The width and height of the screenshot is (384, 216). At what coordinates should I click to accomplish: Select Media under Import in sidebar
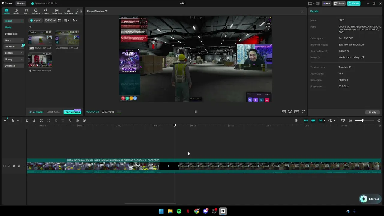pos(8,27)
